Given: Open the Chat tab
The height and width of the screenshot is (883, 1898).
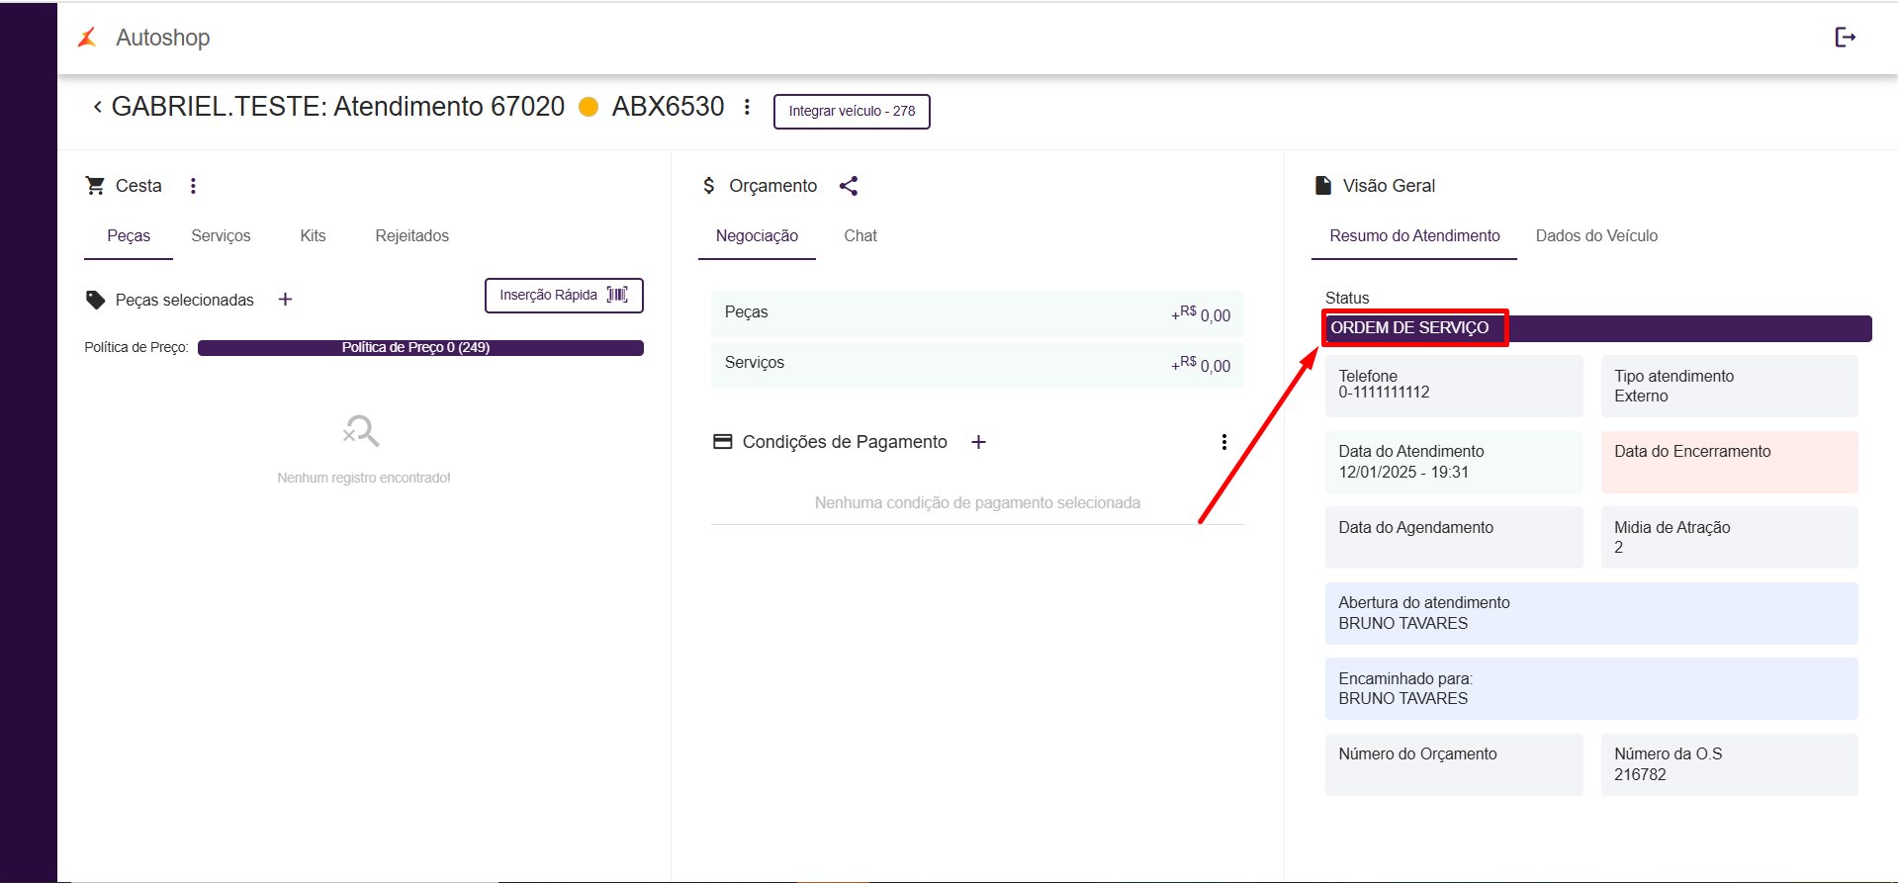Looking at the screenshot, I should click(x=860, y=236).
